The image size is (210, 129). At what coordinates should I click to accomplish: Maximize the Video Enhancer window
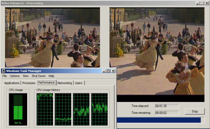coord(202,3)
